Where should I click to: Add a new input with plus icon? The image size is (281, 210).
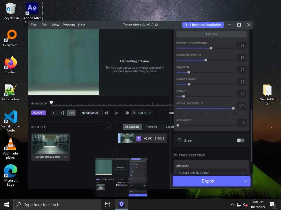(x=108, y=127)
